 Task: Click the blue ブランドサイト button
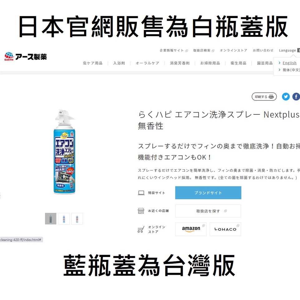pos(208,193)
